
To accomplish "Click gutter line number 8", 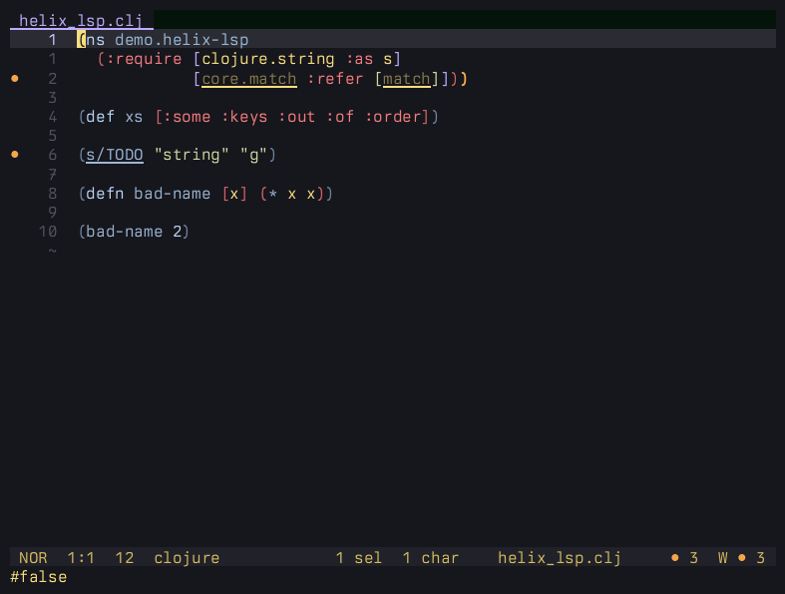I will [x=53, y=194].
